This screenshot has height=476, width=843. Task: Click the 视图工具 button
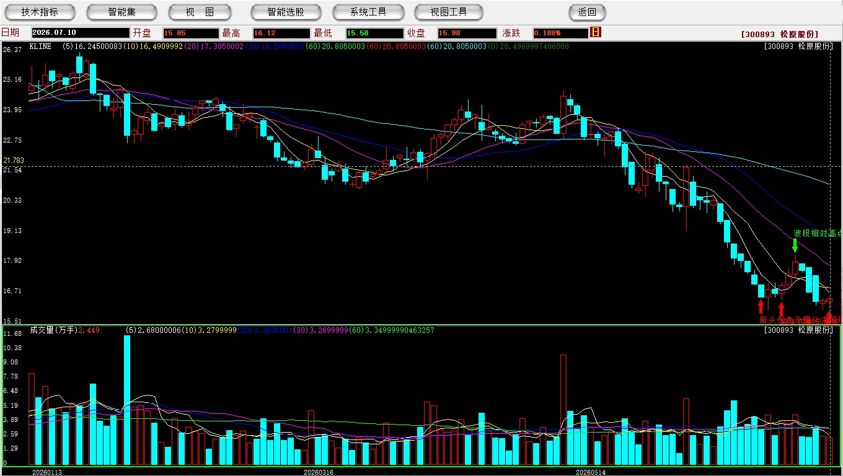point(449,12)
